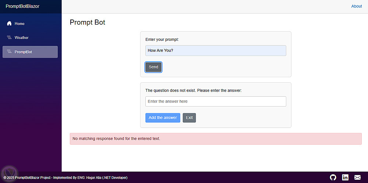Click the email envelope icon in footer
The image size is (368, 183).
pos(357,177)
